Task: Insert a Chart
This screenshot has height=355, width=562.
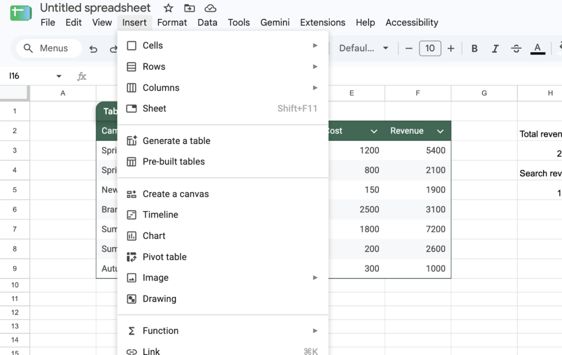Action: coord(223,236)
